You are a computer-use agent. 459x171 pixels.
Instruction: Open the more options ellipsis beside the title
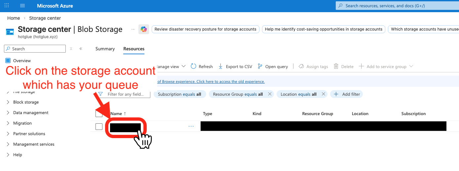[x=133, y=29]
